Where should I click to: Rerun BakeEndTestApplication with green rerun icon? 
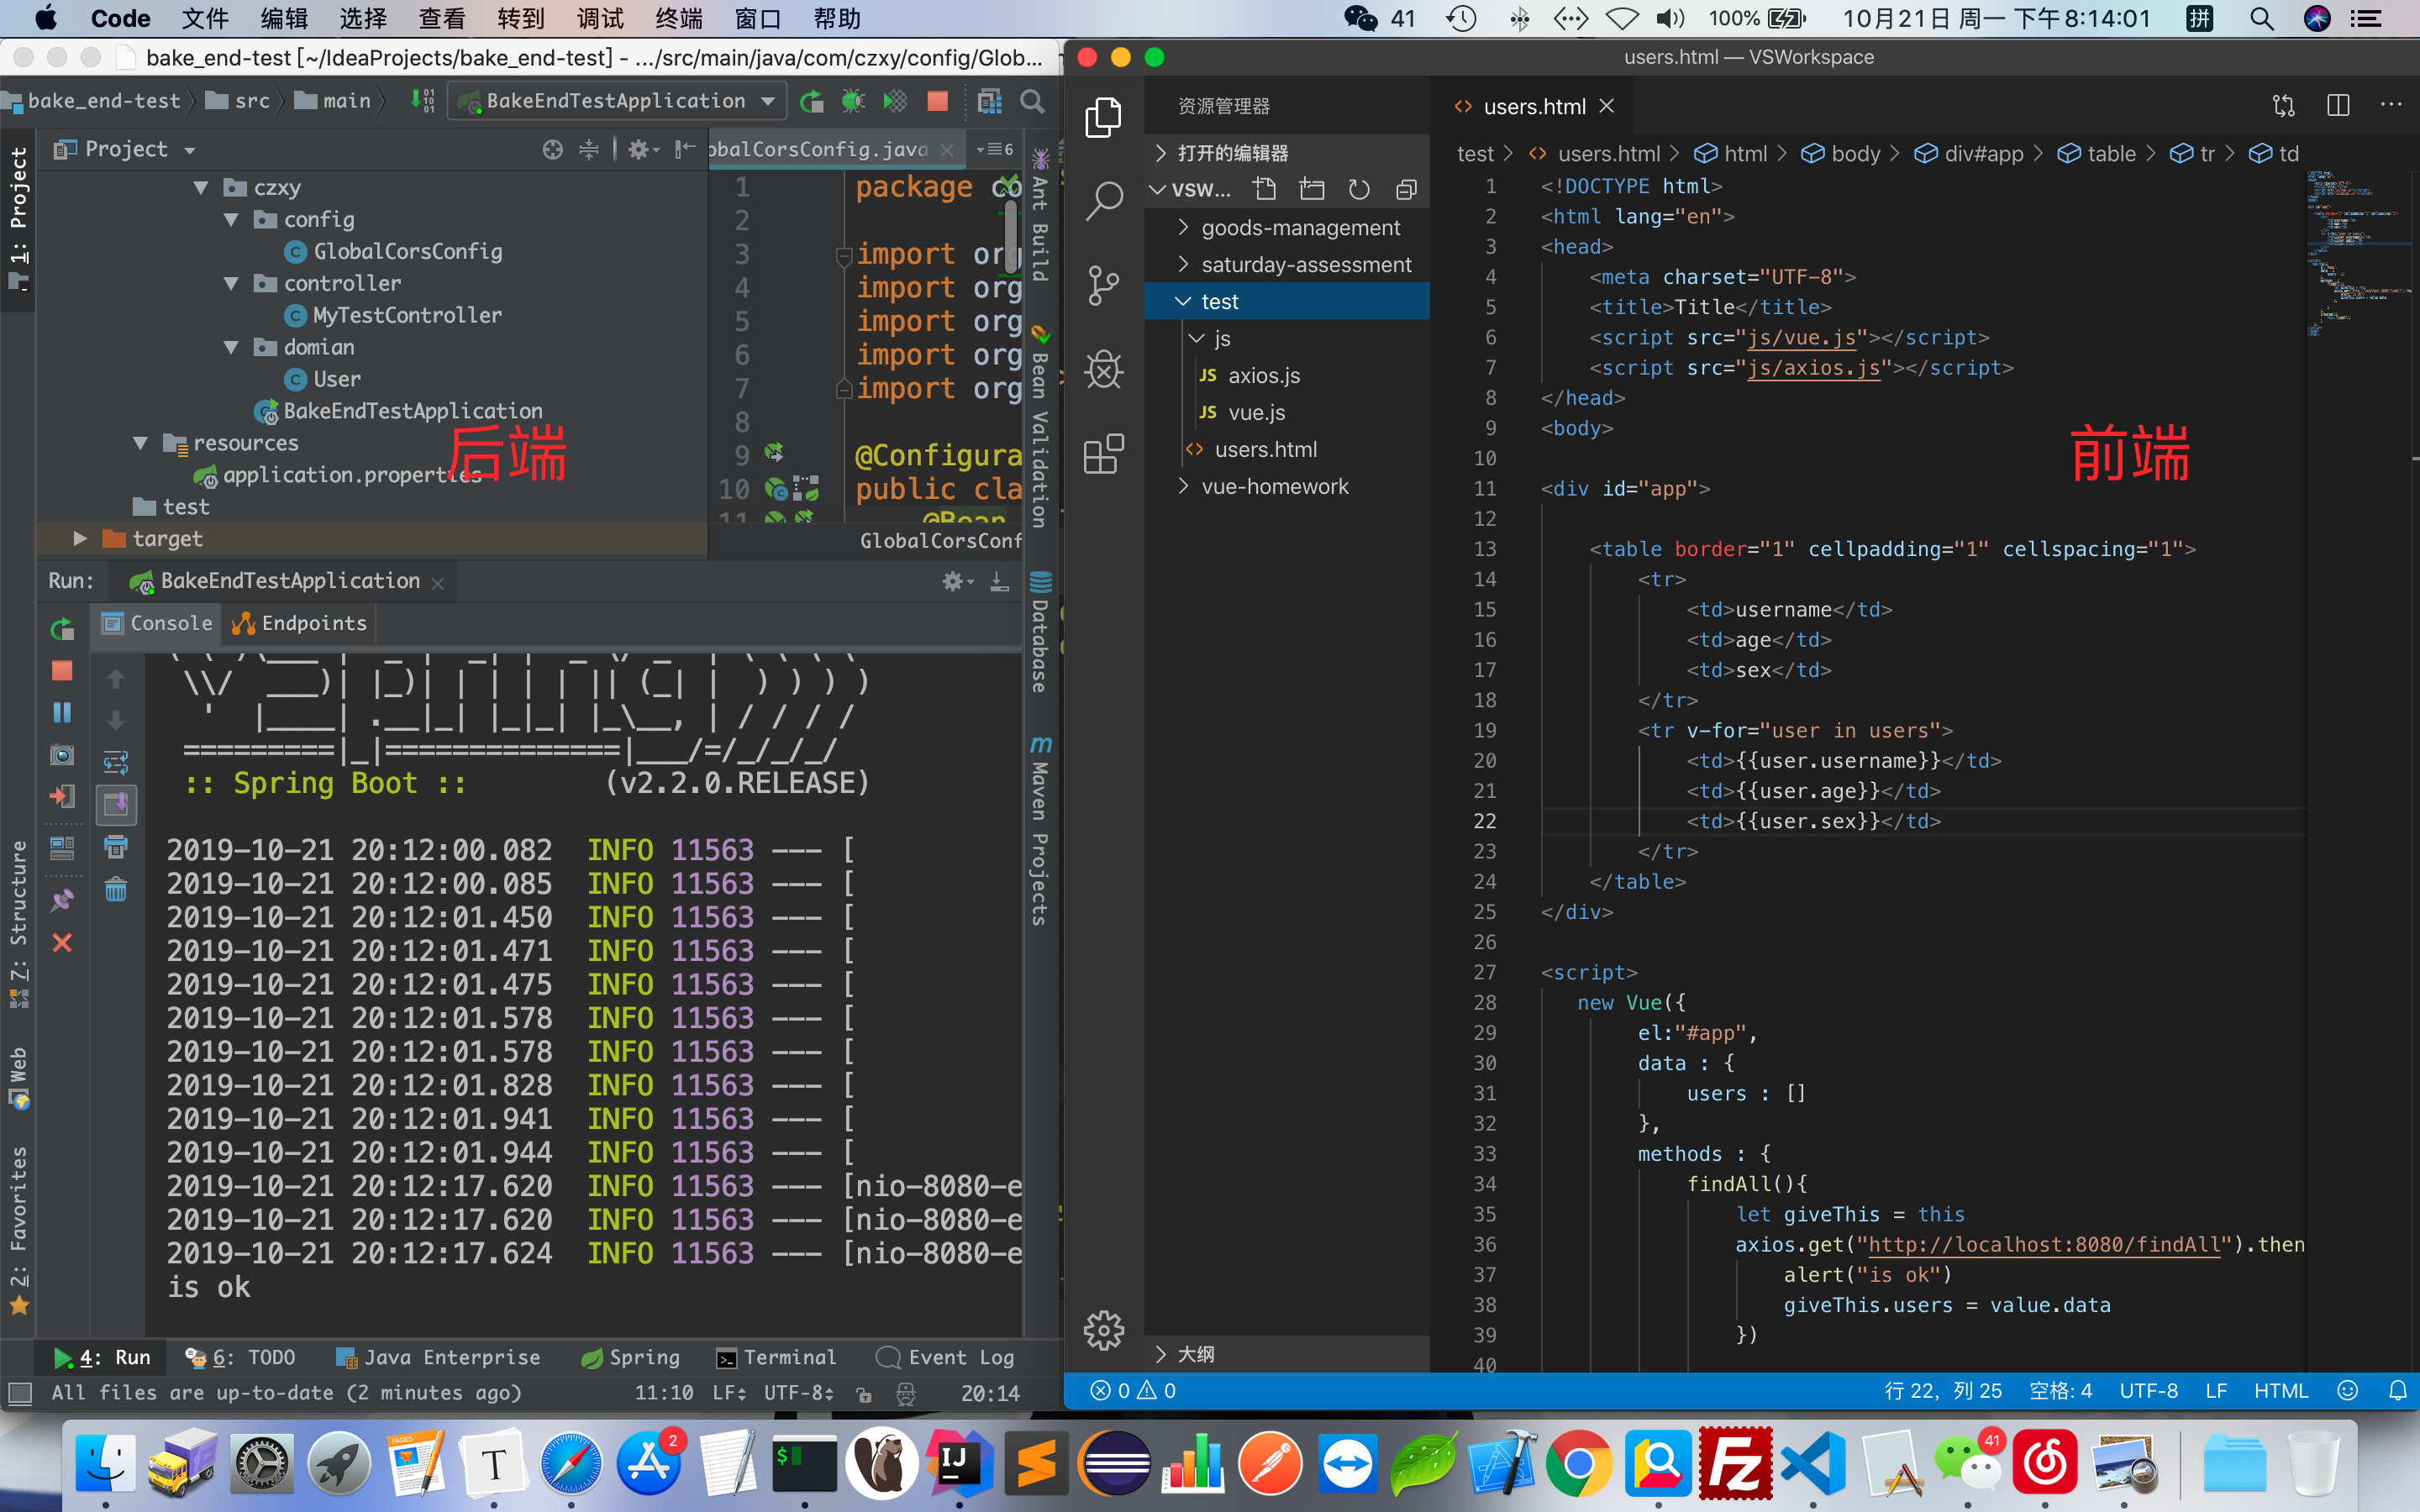click(62, 629)
